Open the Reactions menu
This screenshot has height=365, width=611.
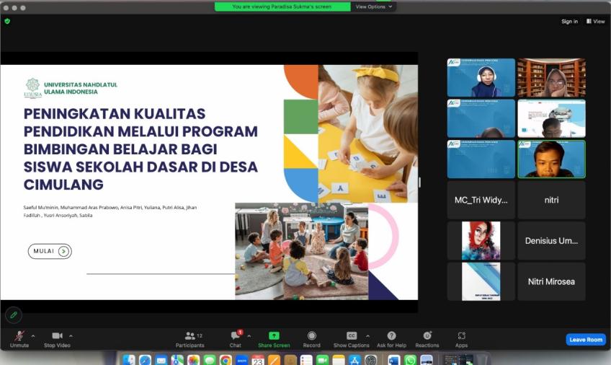tap(427, 339)
